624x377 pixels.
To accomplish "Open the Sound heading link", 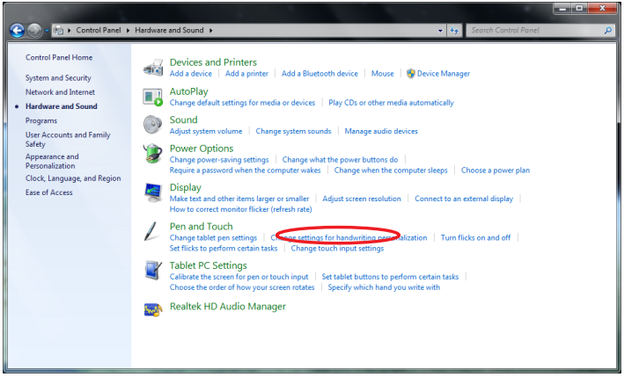I will [183, 120].
